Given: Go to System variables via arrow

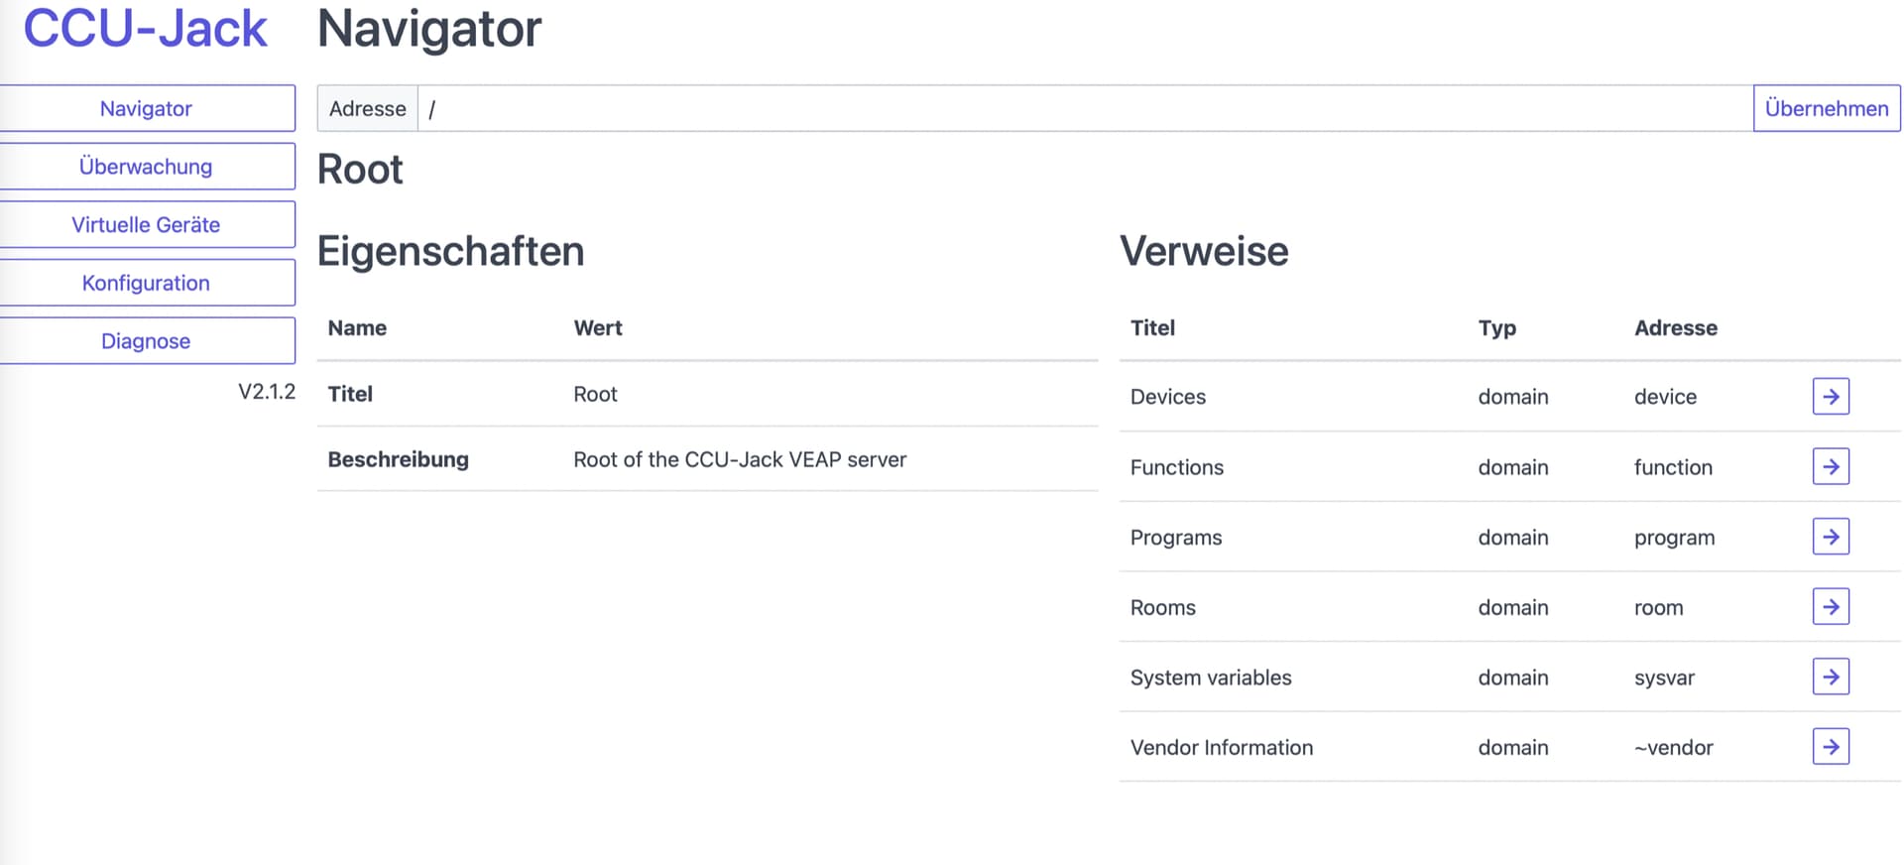Looking at the screenshot, I should point(1830,678).
